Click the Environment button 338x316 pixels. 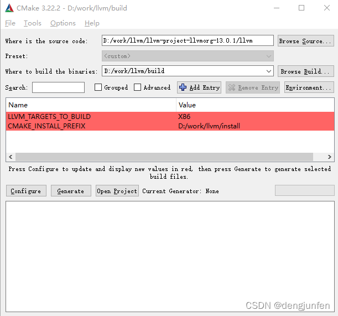click(309, 87)
